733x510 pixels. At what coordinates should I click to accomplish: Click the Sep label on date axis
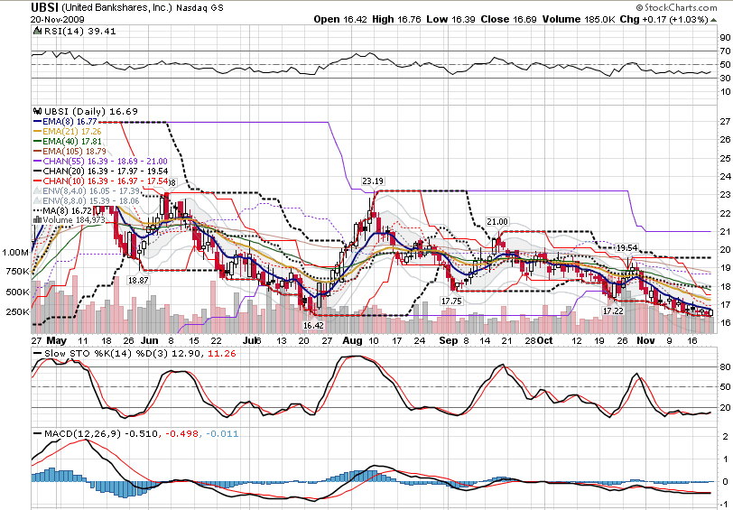click(x=449, y=341)
